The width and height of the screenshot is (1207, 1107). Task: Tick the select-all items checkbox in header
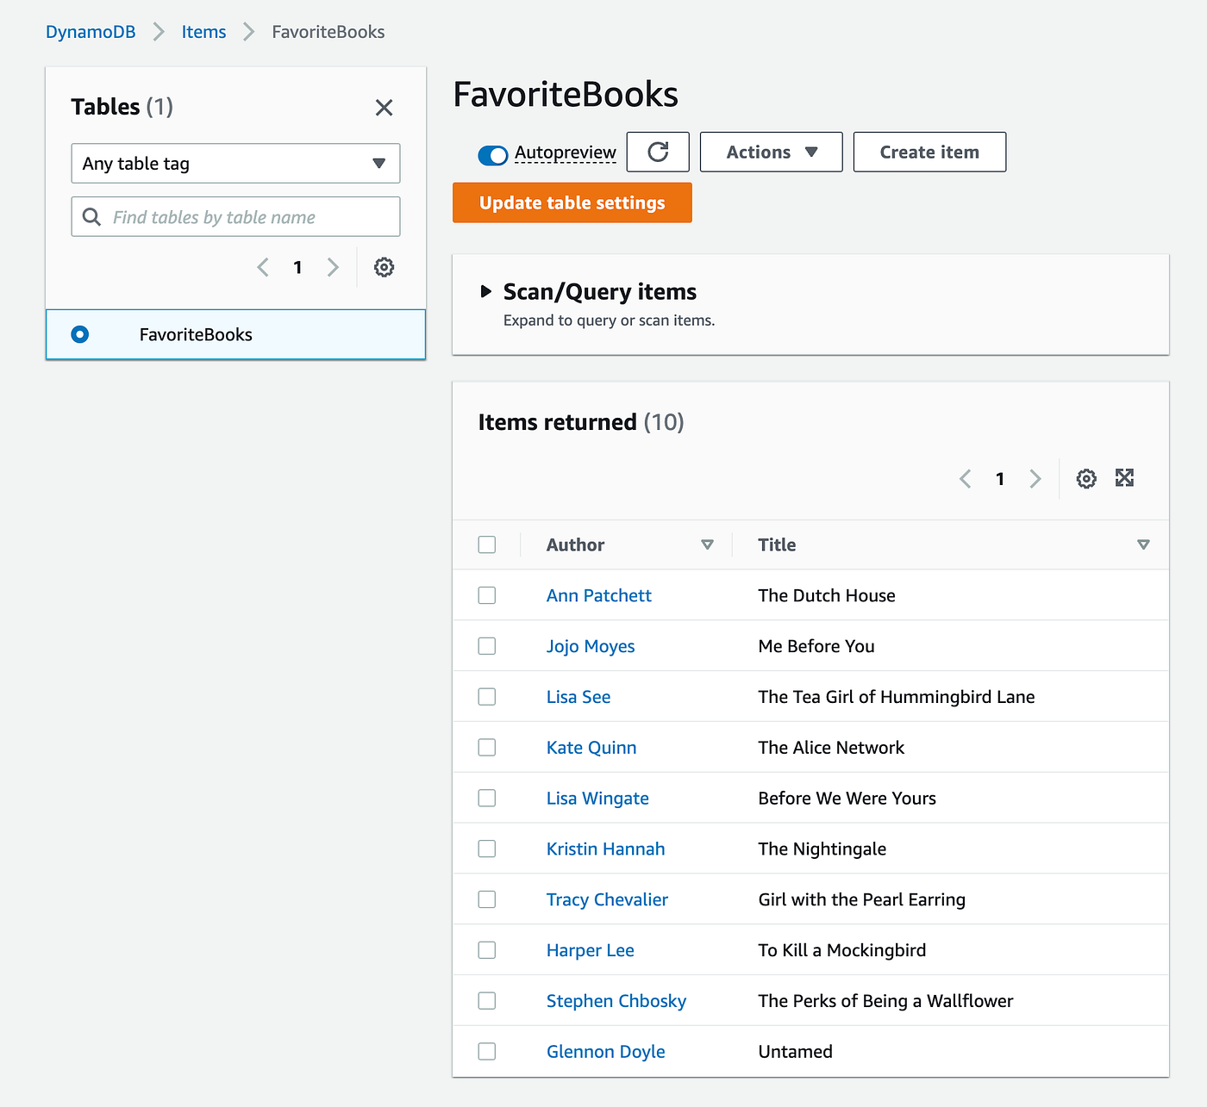[x=487, y=544]
